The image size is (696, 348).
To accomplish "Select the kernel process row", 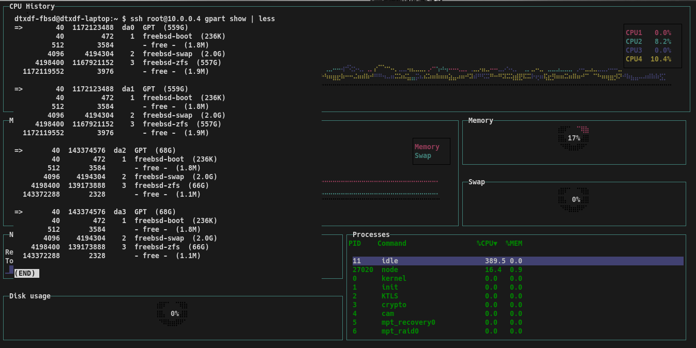I will pyautogui.click(x=394, y=278).
